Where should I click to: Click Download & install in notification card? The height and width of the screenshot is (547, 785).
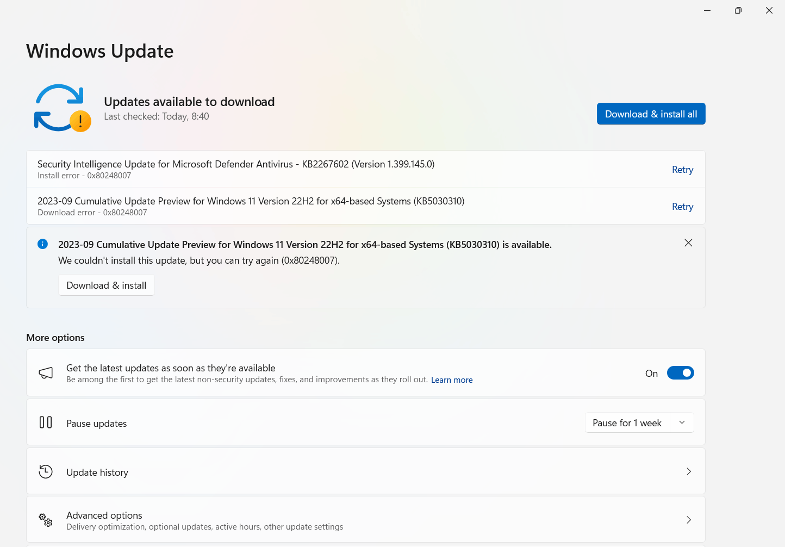107,285
